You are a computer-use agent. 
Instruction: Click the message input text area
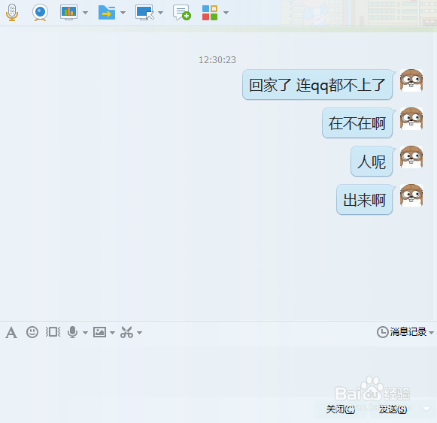point(218,372)
